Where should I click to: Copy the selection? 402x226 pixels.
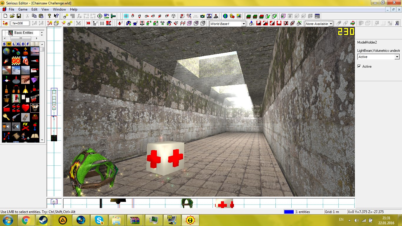(x=34, y=16)
